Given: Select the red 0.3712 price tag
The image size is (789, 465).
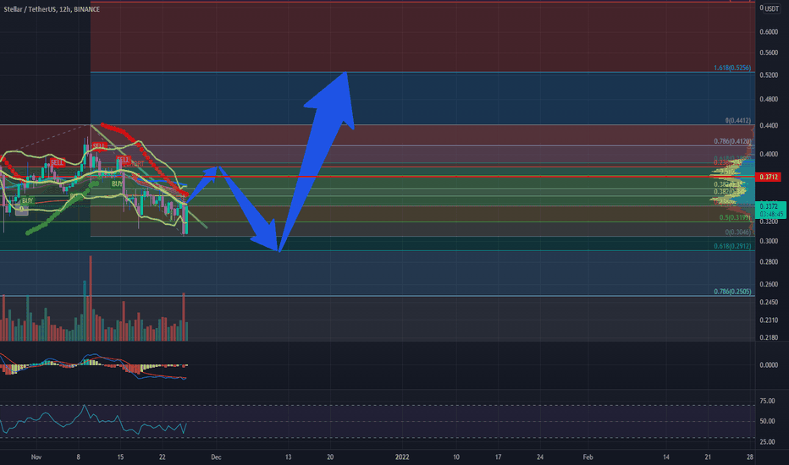Looking at the screenshot, I should (769, 177).
